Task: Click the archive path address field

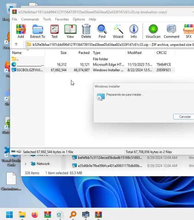Action: point(110,45)
